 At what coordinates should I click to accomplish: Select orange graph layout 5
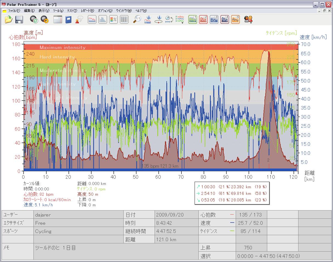[x=235, y=19]
